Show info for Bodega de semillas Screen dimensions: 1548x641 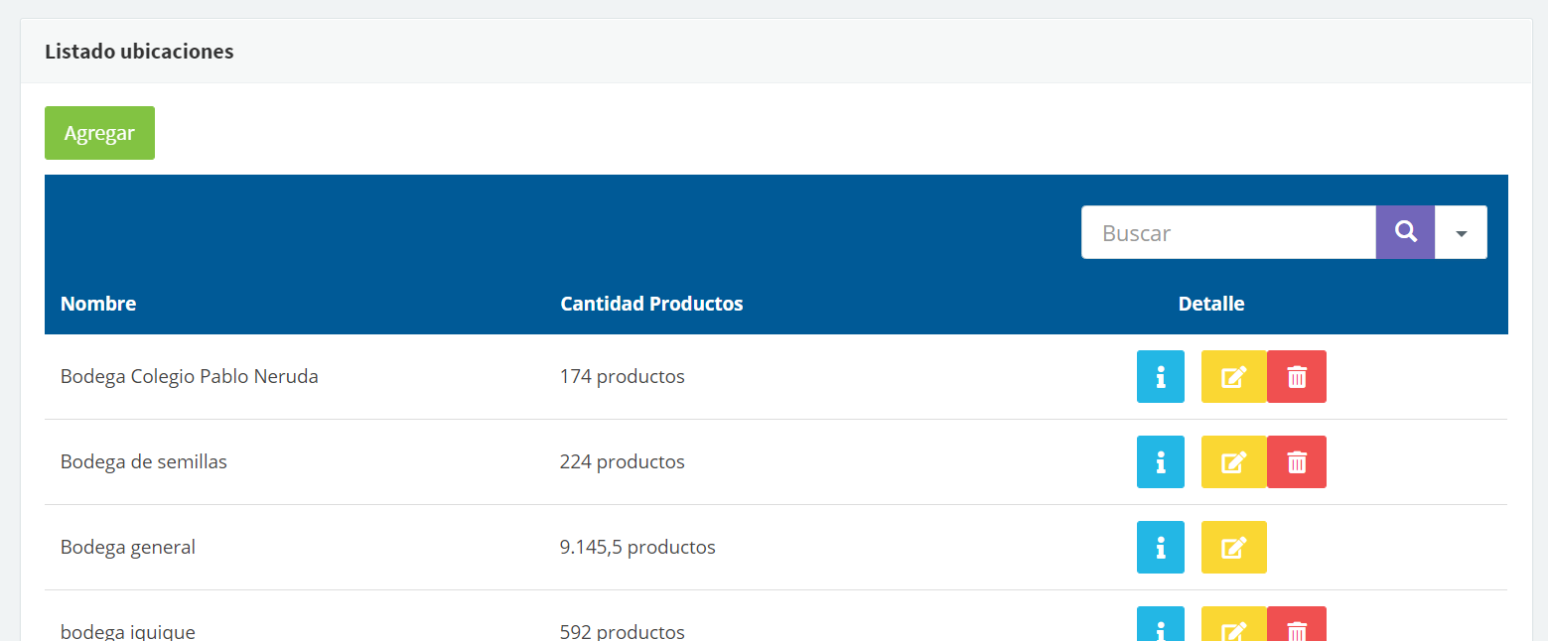point(1161,462)
